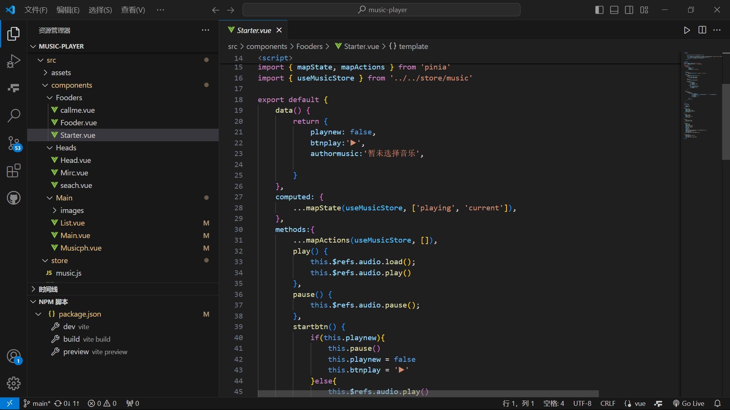730x410 pixels.
Task: Open the editor More Actions ellipsis
Action: coord(717,30)
